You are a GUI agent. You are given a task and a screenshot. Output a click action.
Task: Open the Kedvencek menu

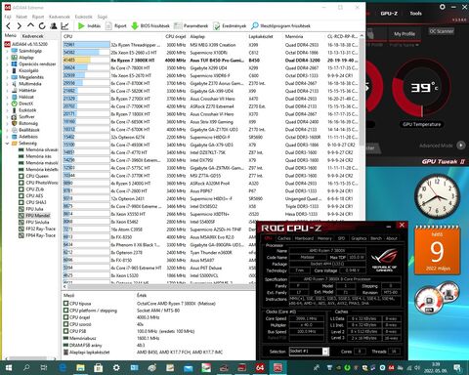60,17
